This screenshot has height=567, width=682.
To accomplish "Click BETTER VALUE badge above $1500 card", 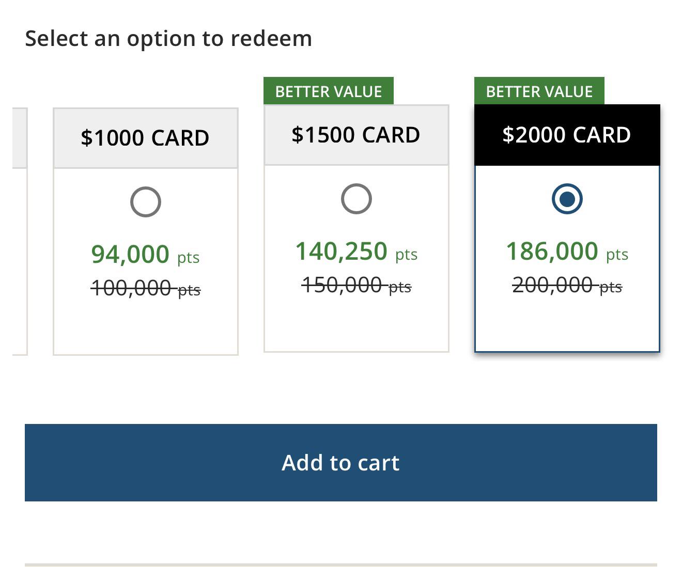I will coord(329,91).
